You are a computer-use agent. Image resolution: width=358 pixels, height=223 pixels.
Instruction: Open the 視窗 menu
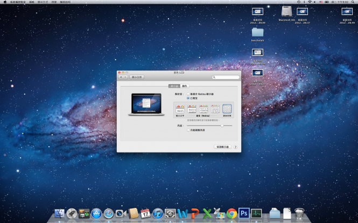54,2
